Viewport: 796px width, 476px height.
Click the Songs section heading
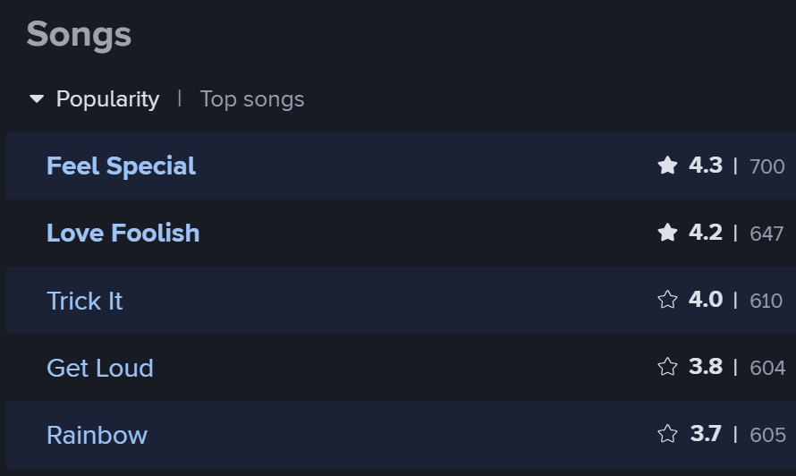pos(79,35)
